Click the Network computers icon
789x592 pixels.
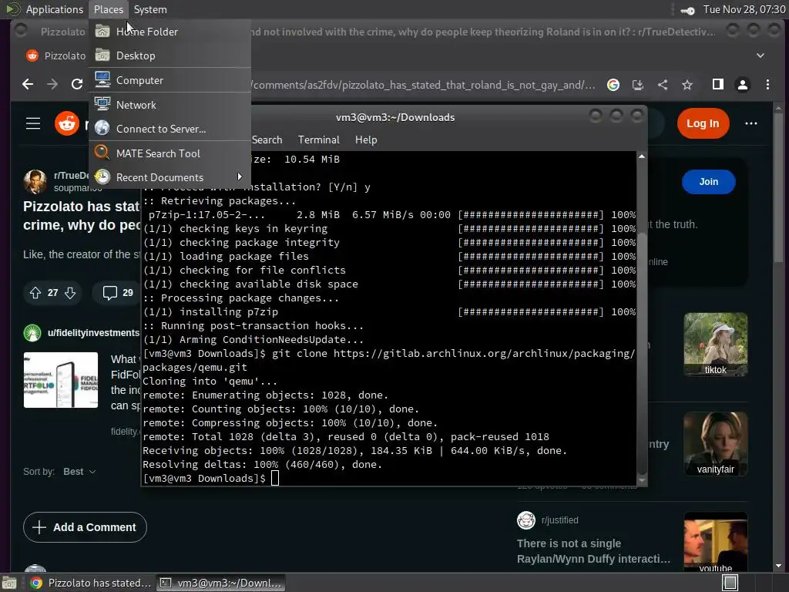[x=102, y=104]
